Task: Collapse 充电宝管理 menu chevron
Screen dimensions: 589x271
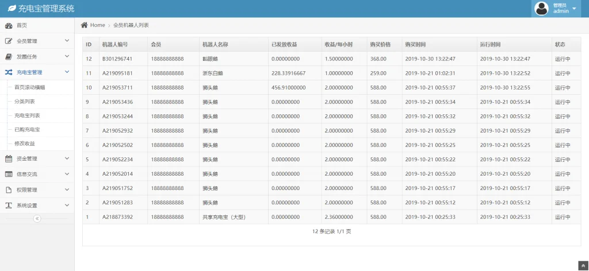Action: click(x=67, y=72)
